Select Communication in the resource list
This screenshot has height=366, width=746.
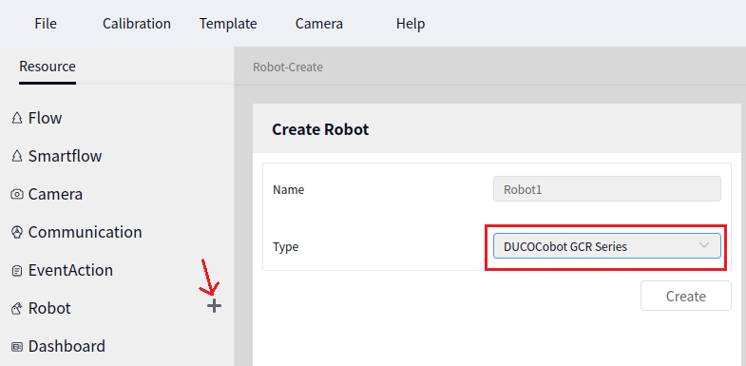[85, 232]
